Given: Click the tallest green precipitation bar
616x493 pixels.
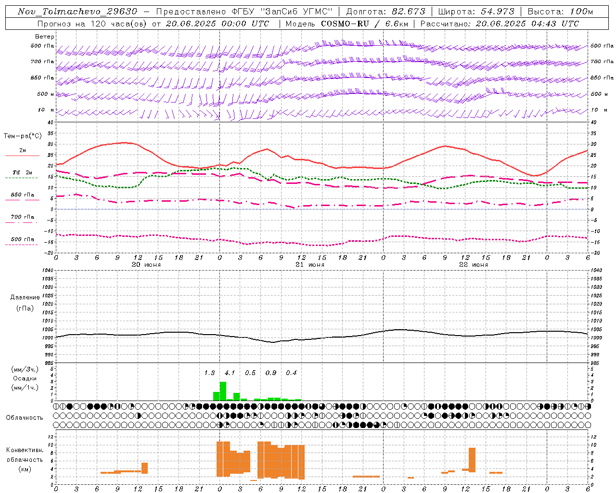Looking at the screenshot, I should tap(223, 391).
